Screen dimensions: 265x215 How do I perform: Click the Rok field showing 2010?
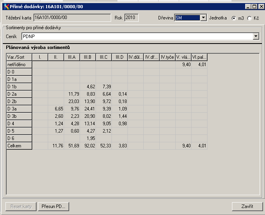(131, 17)
